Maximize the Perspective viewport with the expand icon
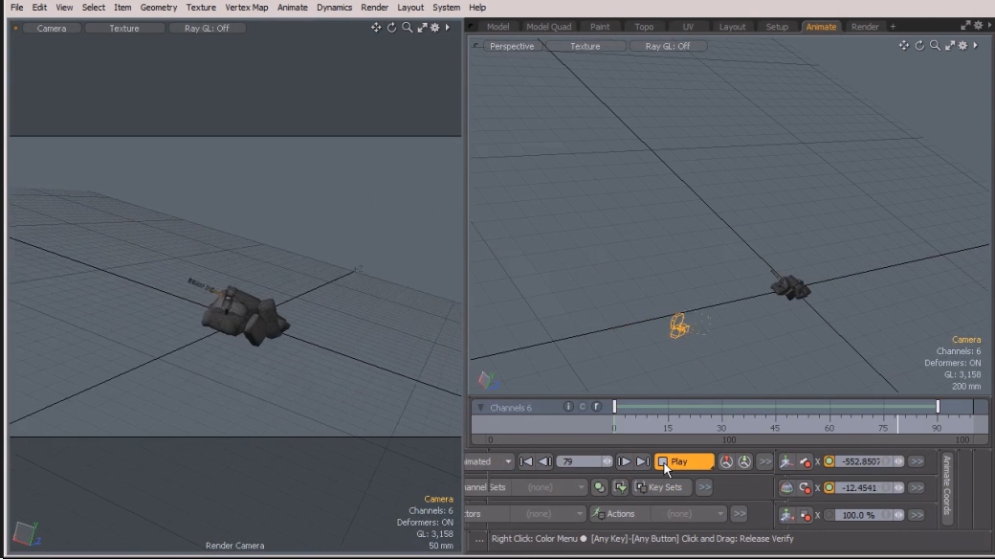 (x=950, y=46)
